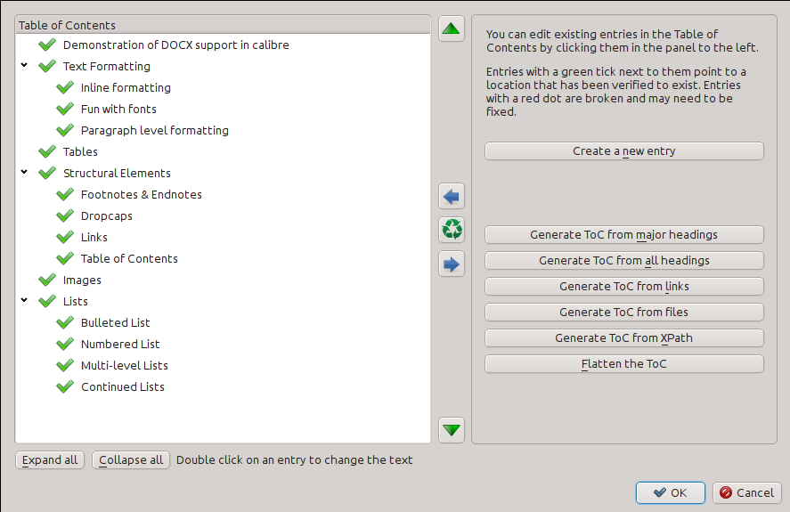Generate ToC from major headings
The image size is (790, 512).
click(x=623, y=235)
